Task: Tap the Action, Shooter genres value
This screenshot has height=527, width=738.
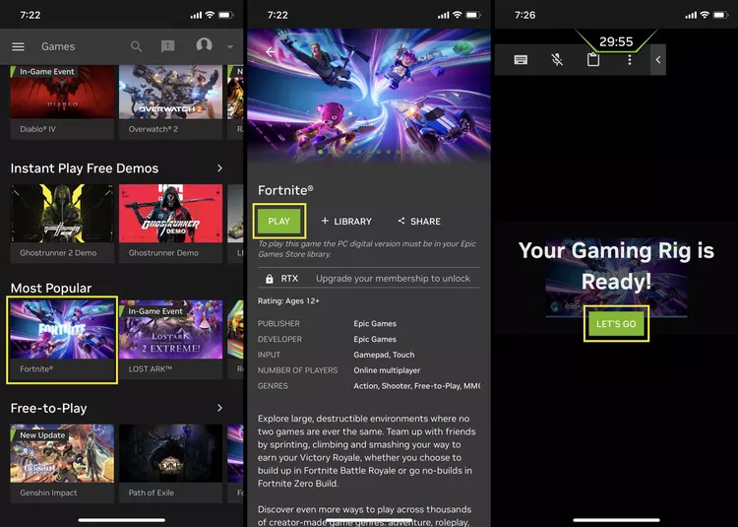Action: point(416,386)
